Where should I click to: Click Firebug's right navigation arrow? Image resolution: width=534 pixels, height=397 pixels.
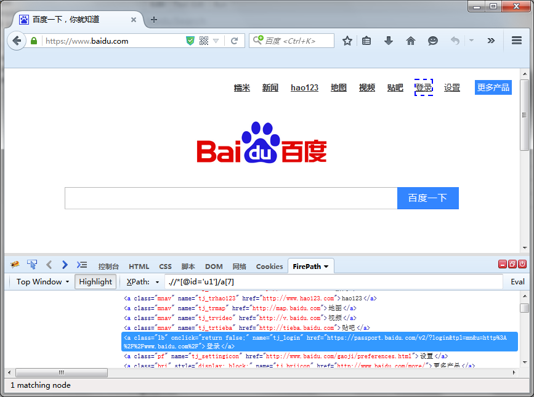coord(65,265)
